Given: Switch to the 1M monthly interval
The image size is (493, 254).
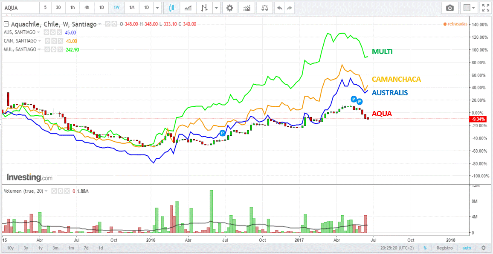Looking at the screenshot, I should (x=132, y=8).
